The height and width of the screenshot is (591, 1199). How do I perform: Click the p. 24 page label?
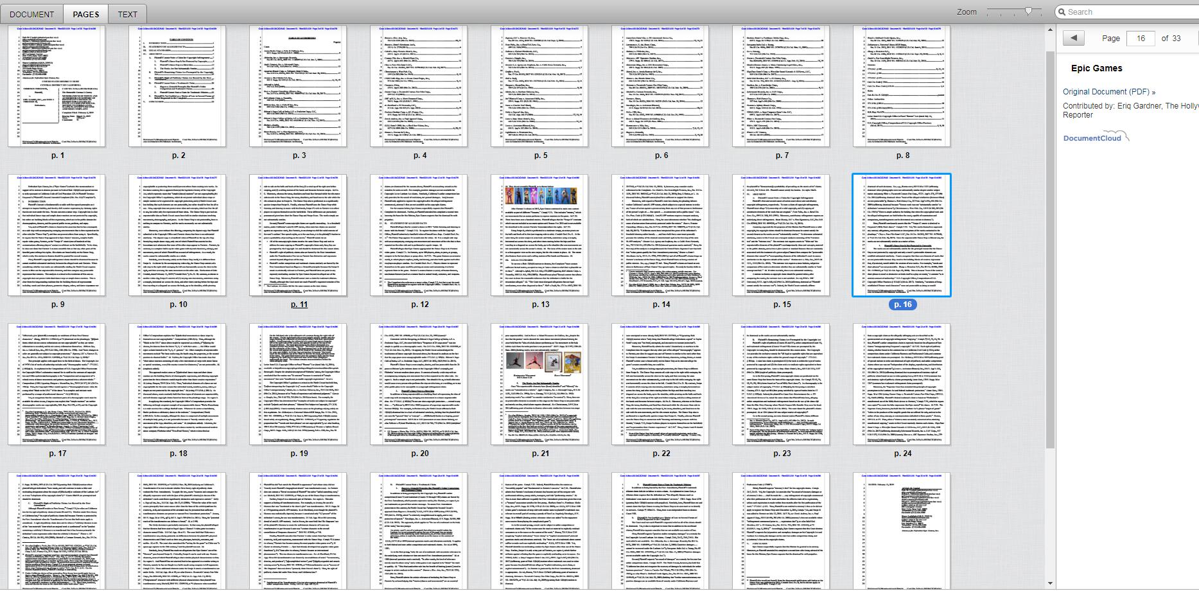(902, 454)
